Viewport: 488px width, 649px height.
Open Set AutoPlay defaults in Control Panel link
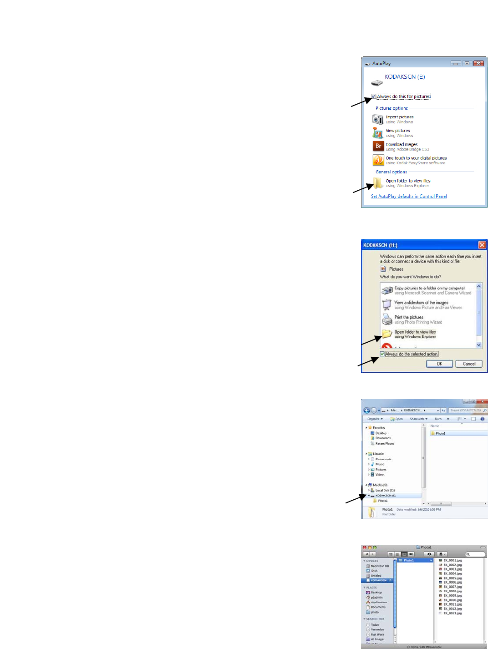[409, 196]
